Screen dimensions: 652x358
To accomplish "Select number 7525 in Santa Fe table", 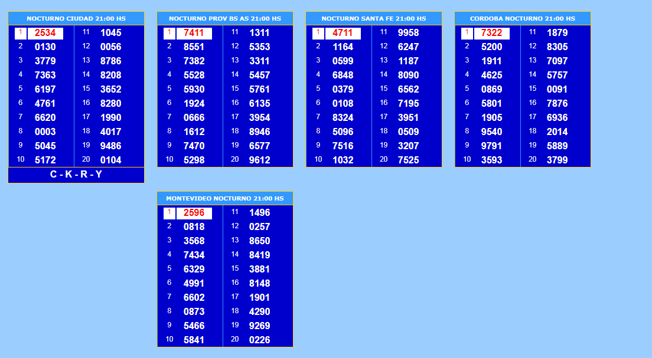I will pos(409,160).
